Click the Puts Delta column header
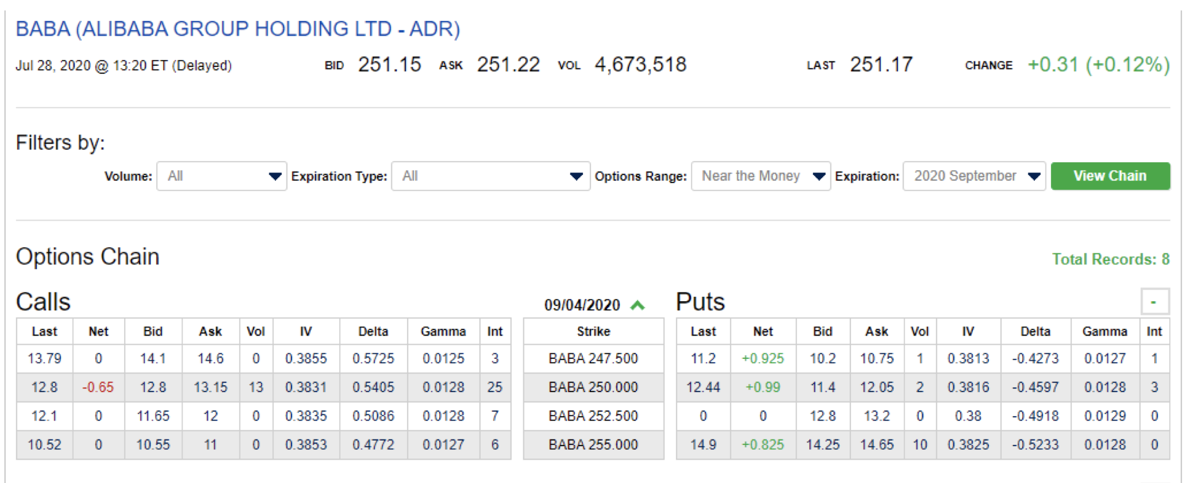The height and width of the screenshot is (483, 1193). 1036,331
